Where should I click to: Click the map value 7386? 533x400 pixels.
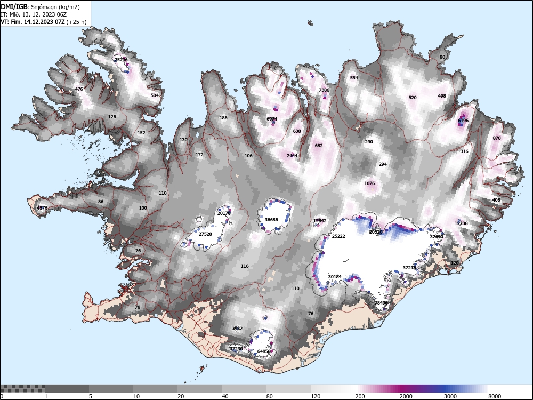pos(324,90)
